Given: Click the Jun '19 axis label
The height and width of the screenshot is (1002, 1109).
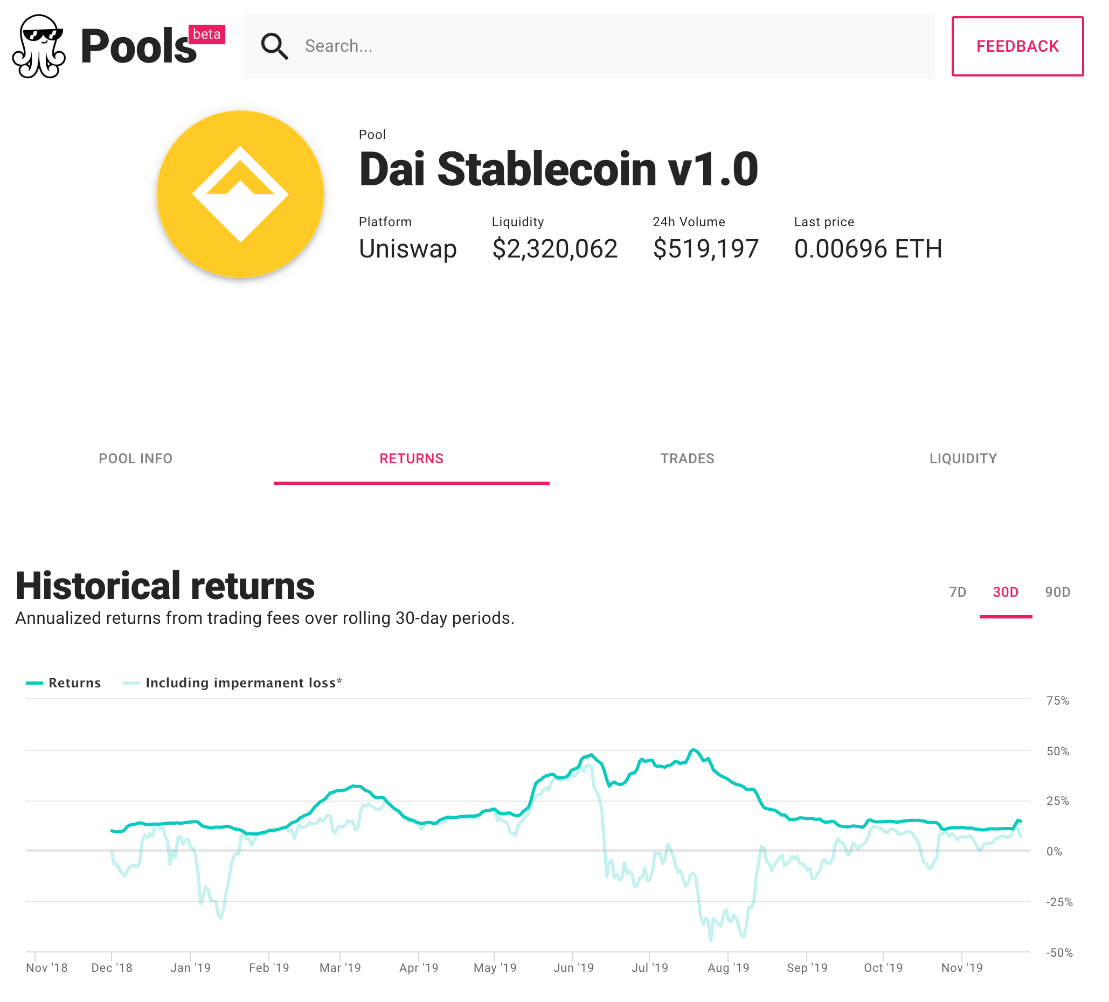Looking at the screenshot, I should (574, 968).
